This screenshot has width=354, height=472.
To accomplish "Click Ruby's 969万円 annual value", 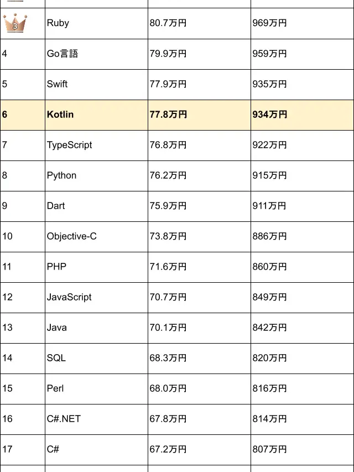I will [x=270, y=23].
